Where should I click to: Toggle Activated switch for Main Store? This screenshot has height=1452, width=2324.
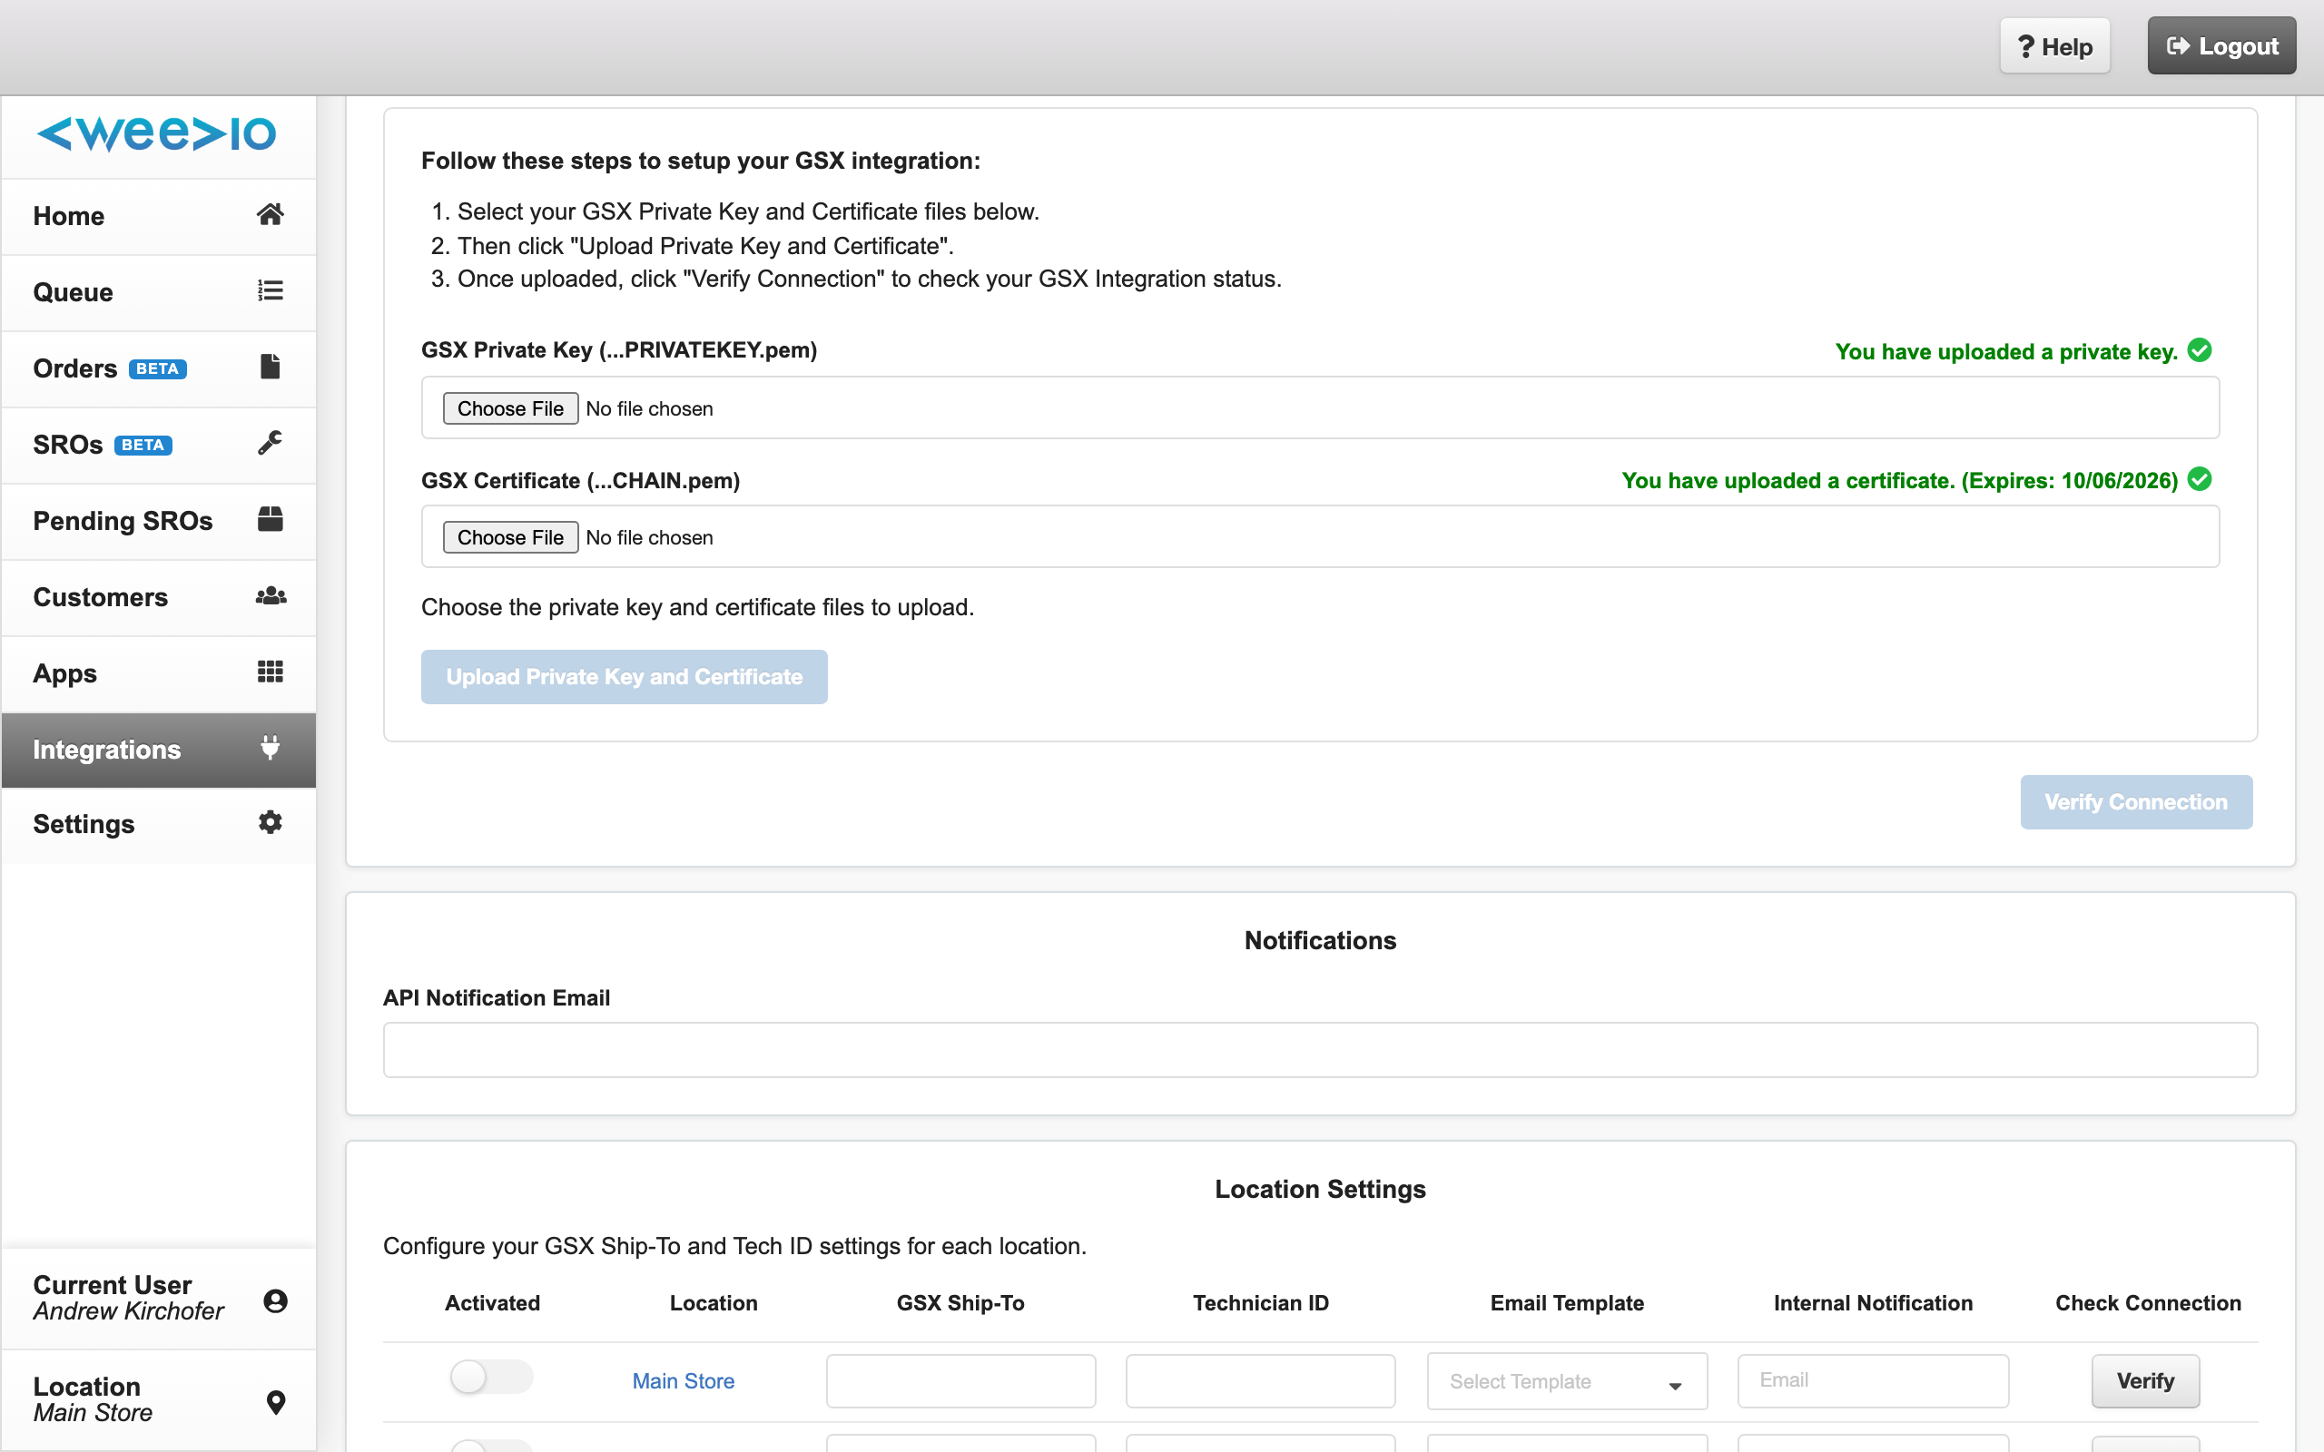pos(492,1377)
